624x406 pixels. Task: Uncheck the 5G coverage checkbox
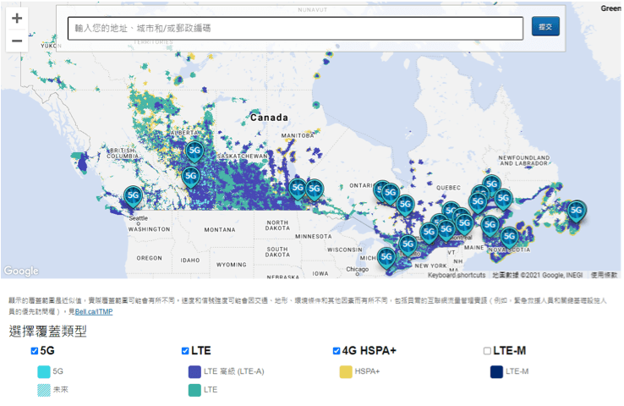(x=35, y=351)
